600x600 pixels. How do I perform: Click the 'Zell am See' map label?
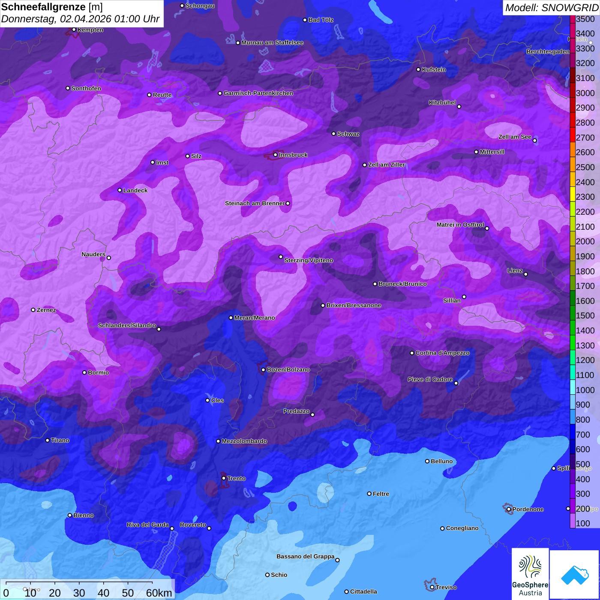click(515, 137)
